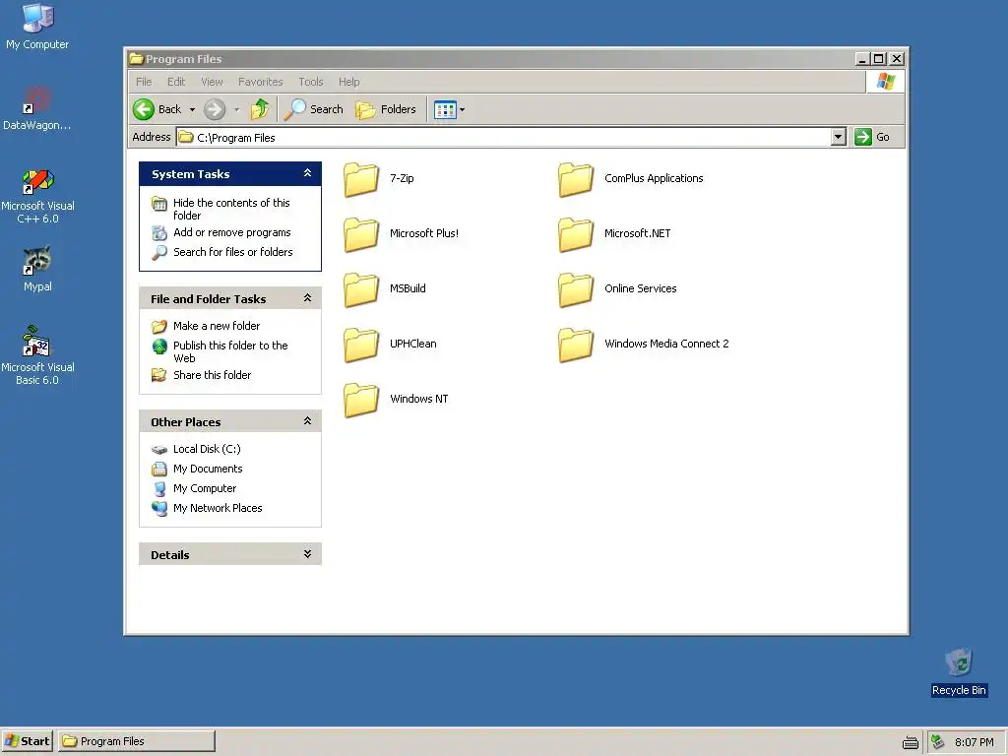The height and width of the screenshot is (756, 1008).
Task: Click the keyboard icon in tray
Action: (x=911, y=742)
